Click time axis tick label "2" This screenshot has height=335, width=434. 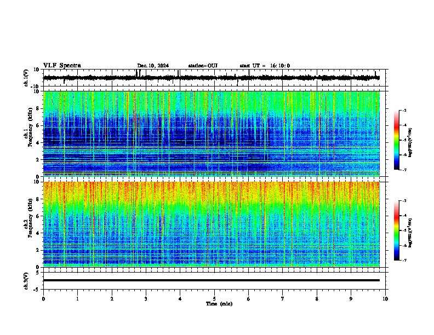point(112,299)
